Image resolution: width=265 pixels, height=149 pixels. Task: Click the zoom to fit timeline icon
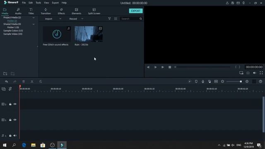(x=216, y=82)
